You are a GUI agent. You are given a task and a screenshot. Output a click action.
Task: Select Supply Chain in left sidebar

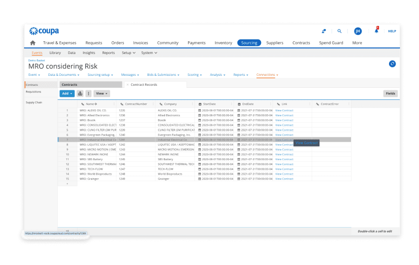pos(34,102)
